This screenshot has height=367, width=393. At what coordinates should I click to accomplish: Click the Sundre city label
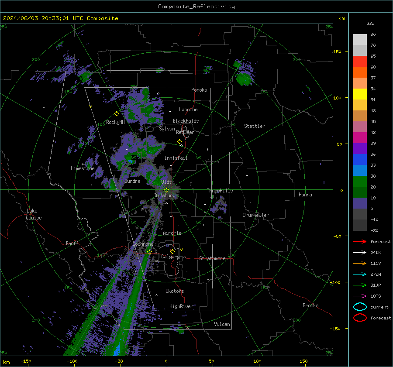[x=132, y=181]
